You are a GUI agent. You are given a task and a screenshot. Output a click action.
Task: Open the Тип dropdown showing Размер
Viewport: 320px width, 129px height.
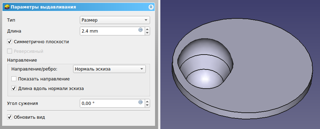click(115, 20)
